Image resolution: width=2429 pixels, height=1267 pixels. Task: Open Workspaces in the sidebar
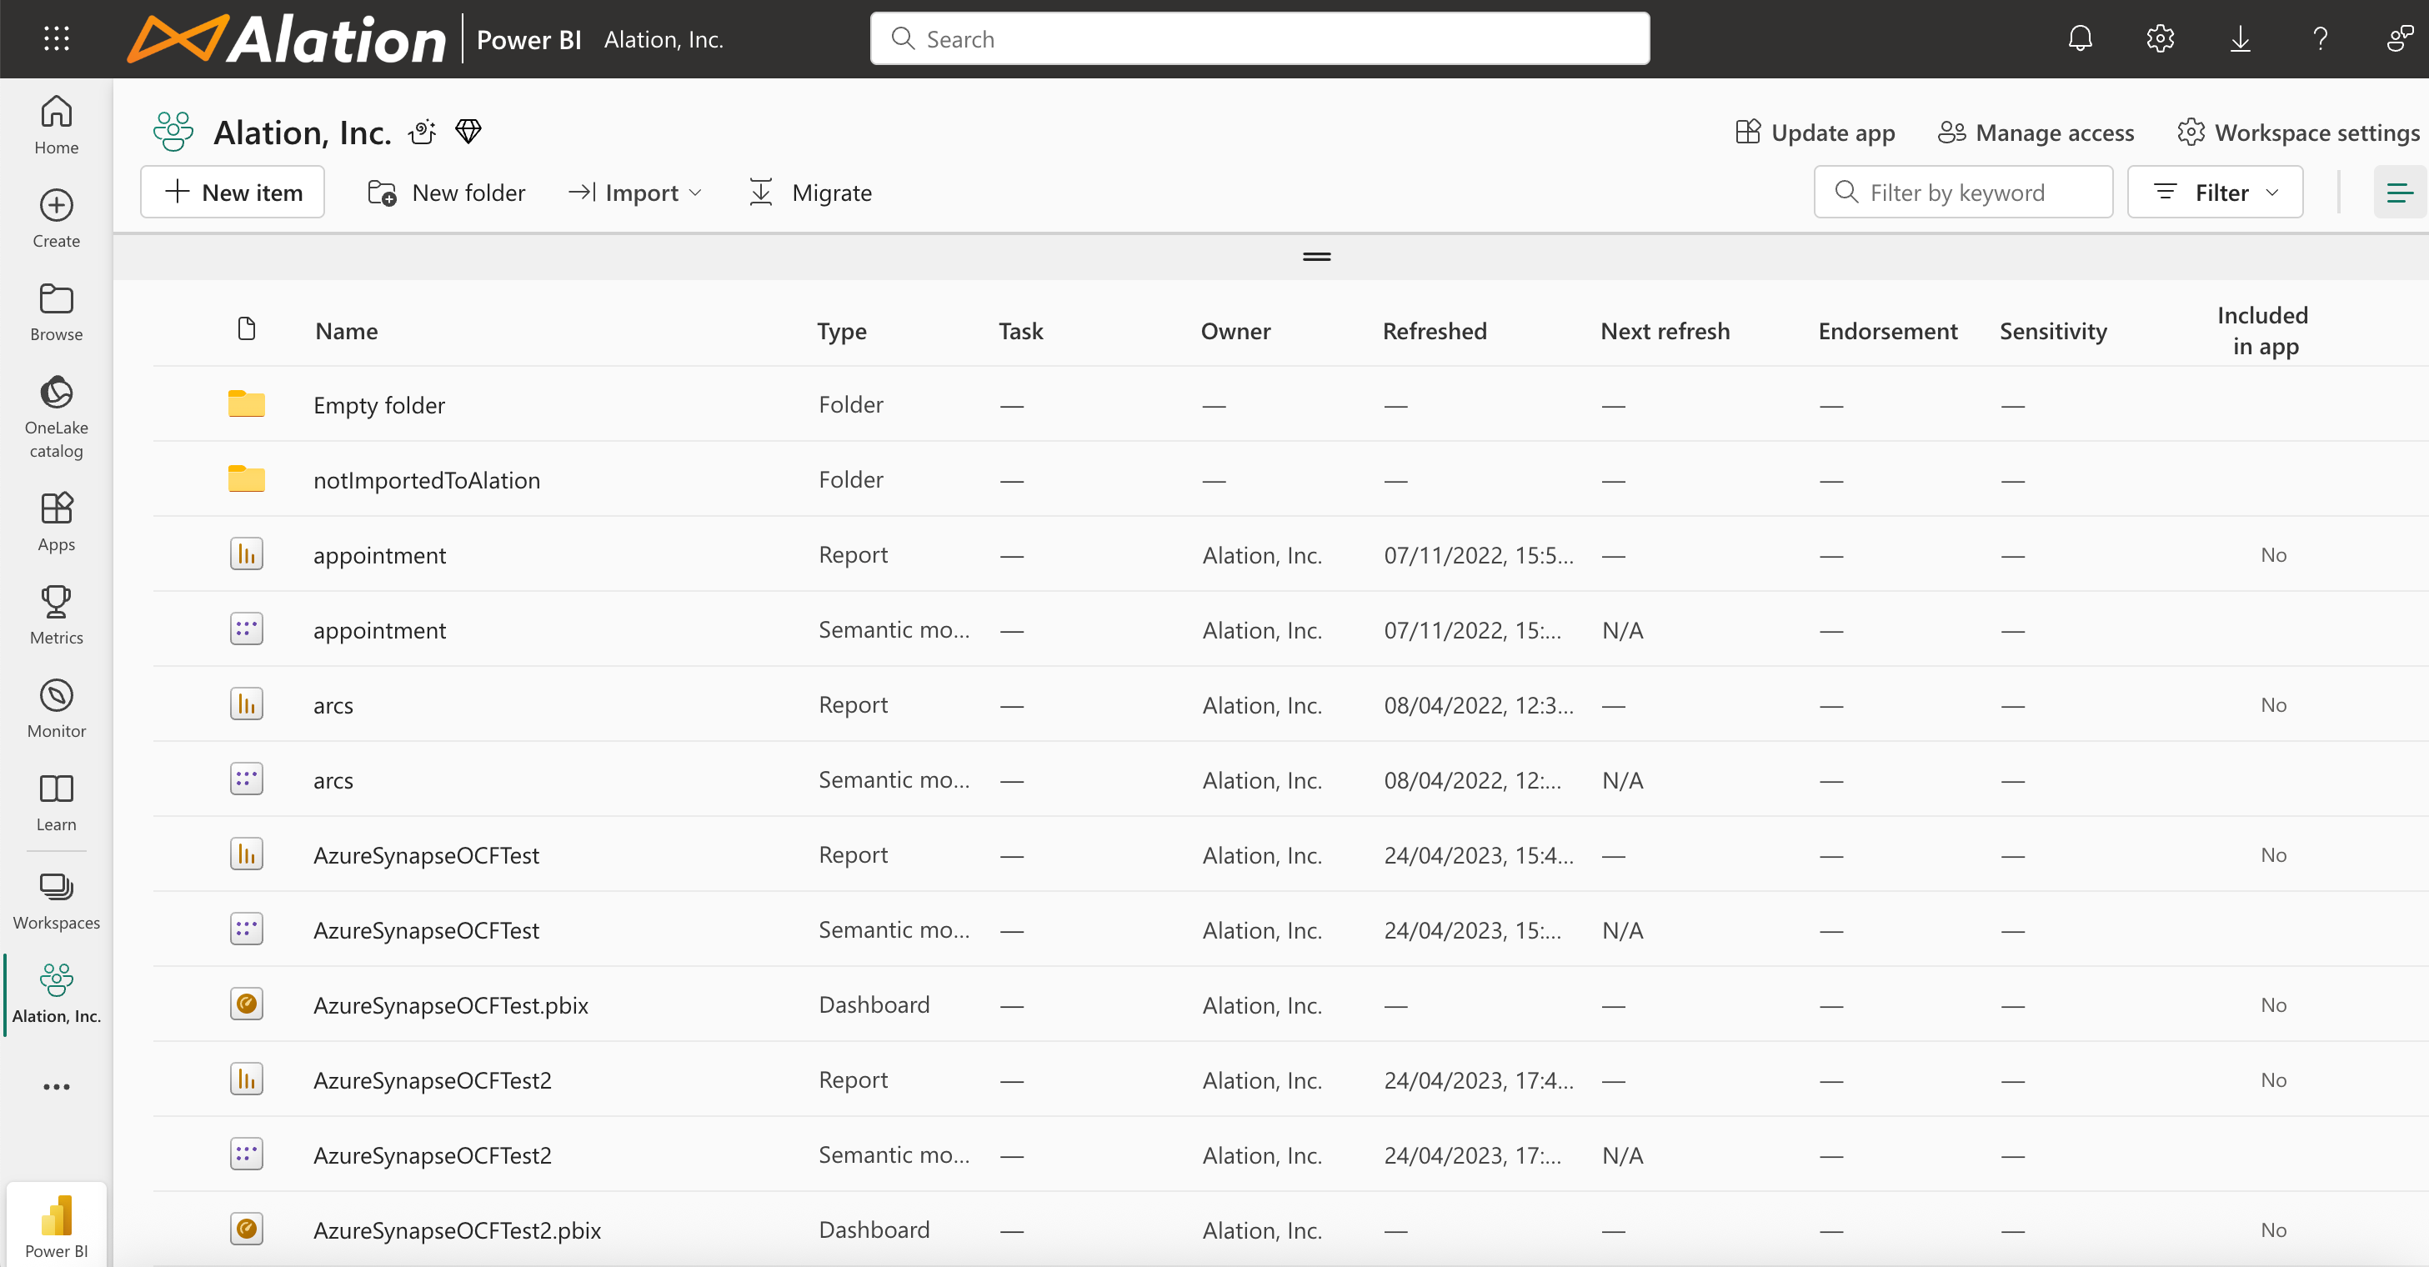click(57, 900)
